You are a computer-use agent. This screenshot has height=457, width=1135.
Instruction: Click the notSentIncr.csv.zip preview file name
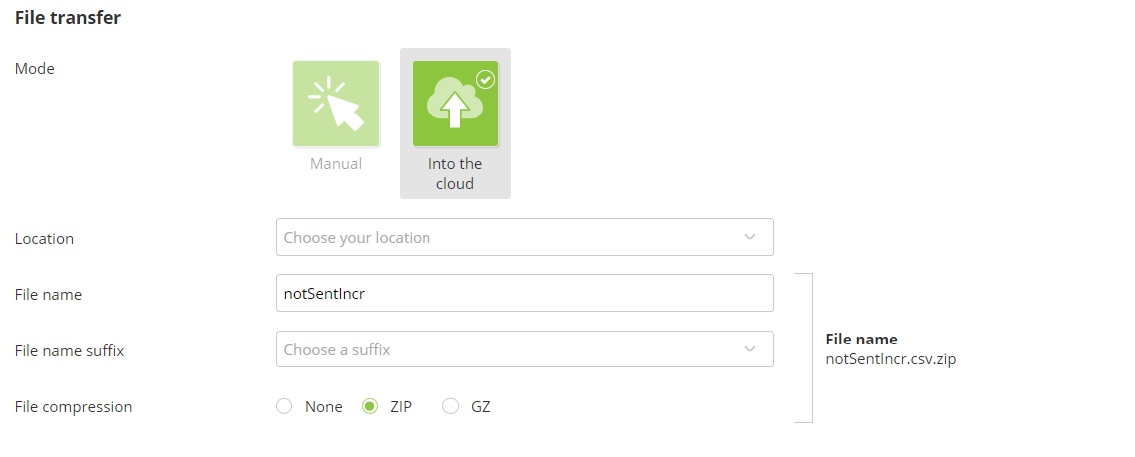(891, 359)
